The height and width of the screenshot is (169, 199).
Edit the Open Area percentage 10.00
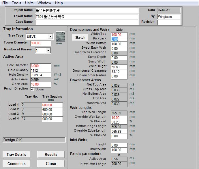pyautogui.click(x=41, y=85)
